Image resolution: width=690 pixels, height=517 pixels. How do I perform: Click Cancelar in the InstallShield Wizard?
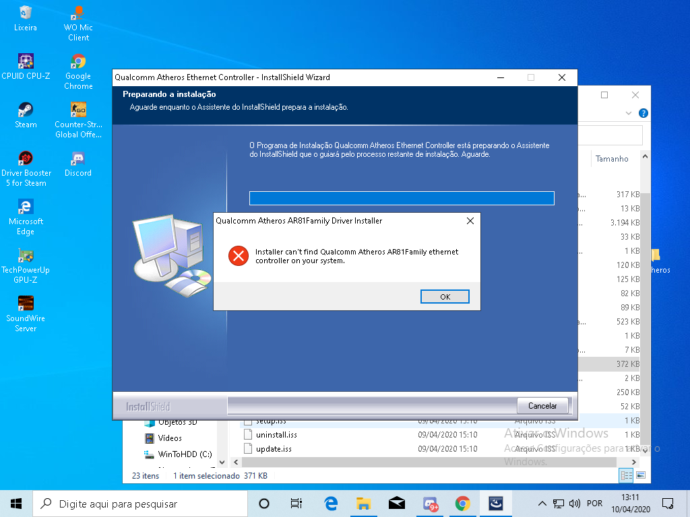(x=542, y=406)
